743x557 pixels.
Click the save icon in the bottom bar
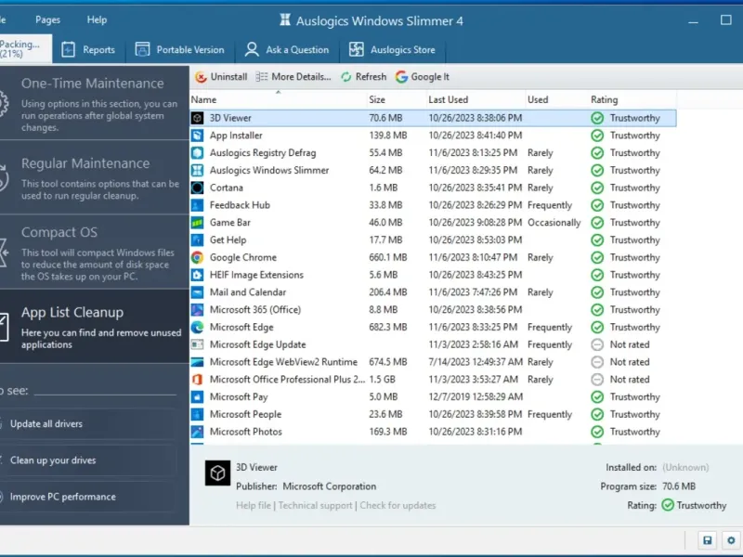(x=707, y=540)
